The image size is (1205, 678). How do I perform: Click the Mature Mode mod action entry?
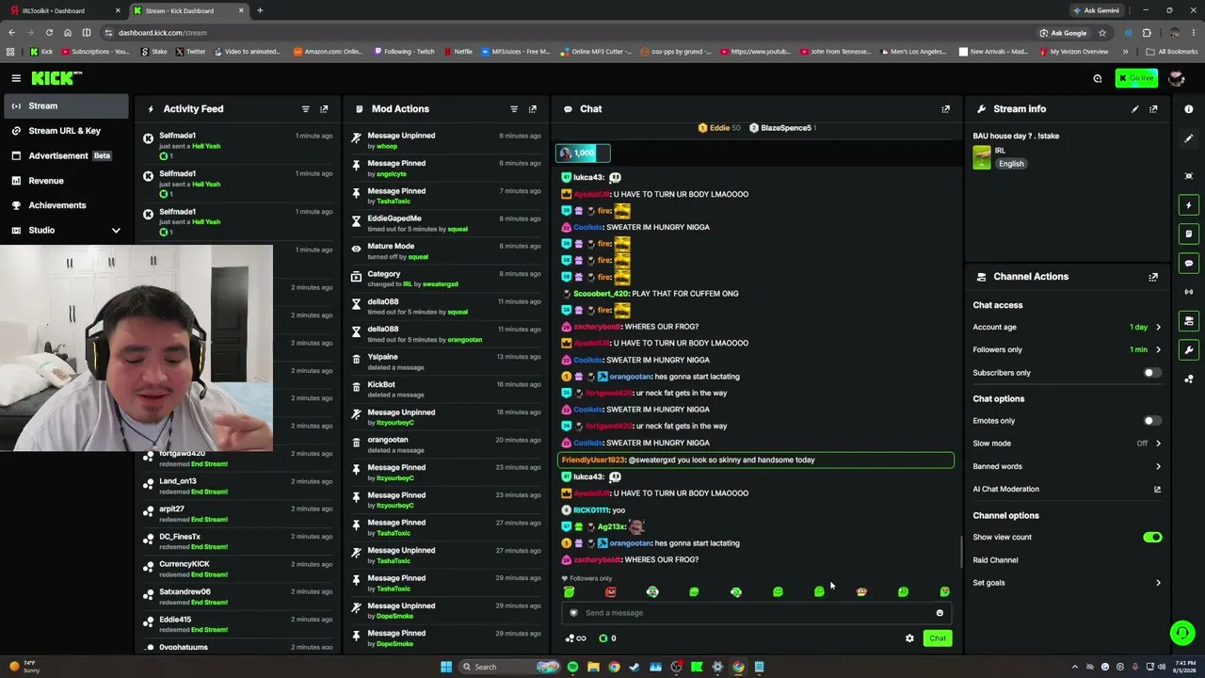(x=447, y=251)
